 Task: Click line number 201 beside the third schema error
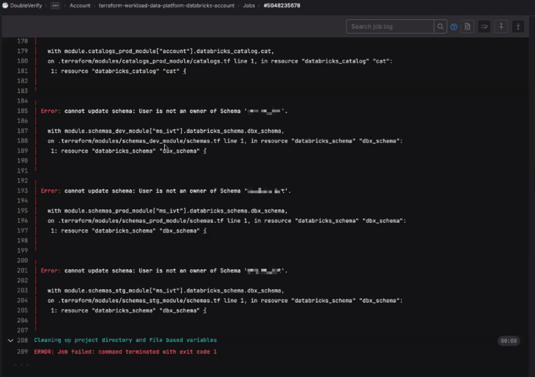pyautogui.click(x=23, y=270)
